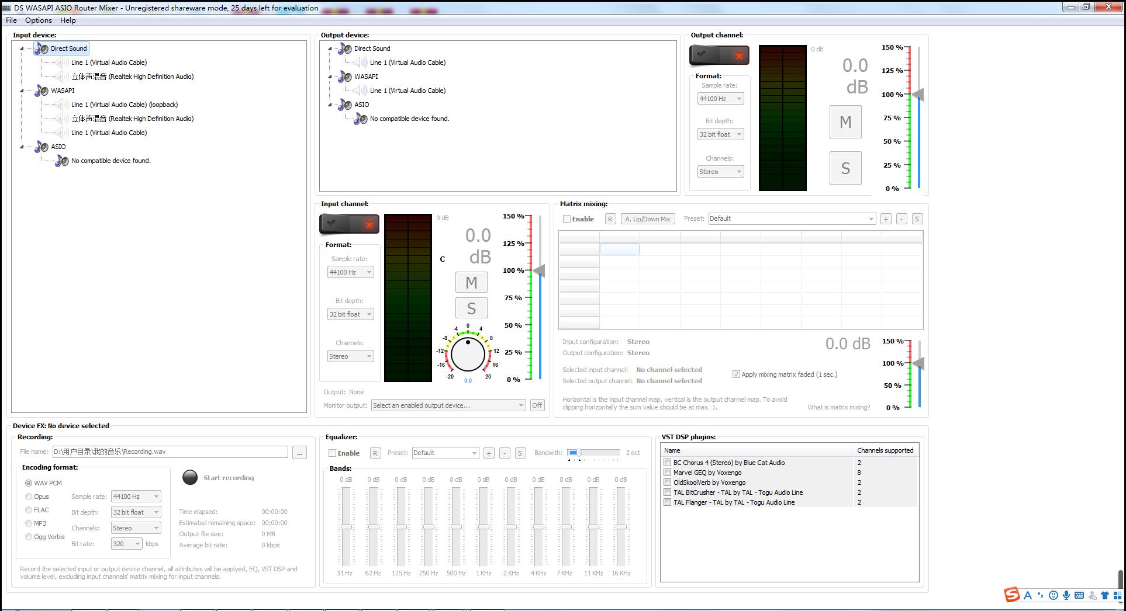Click the A. Up/Down Mix button

(x=647, y=219)
